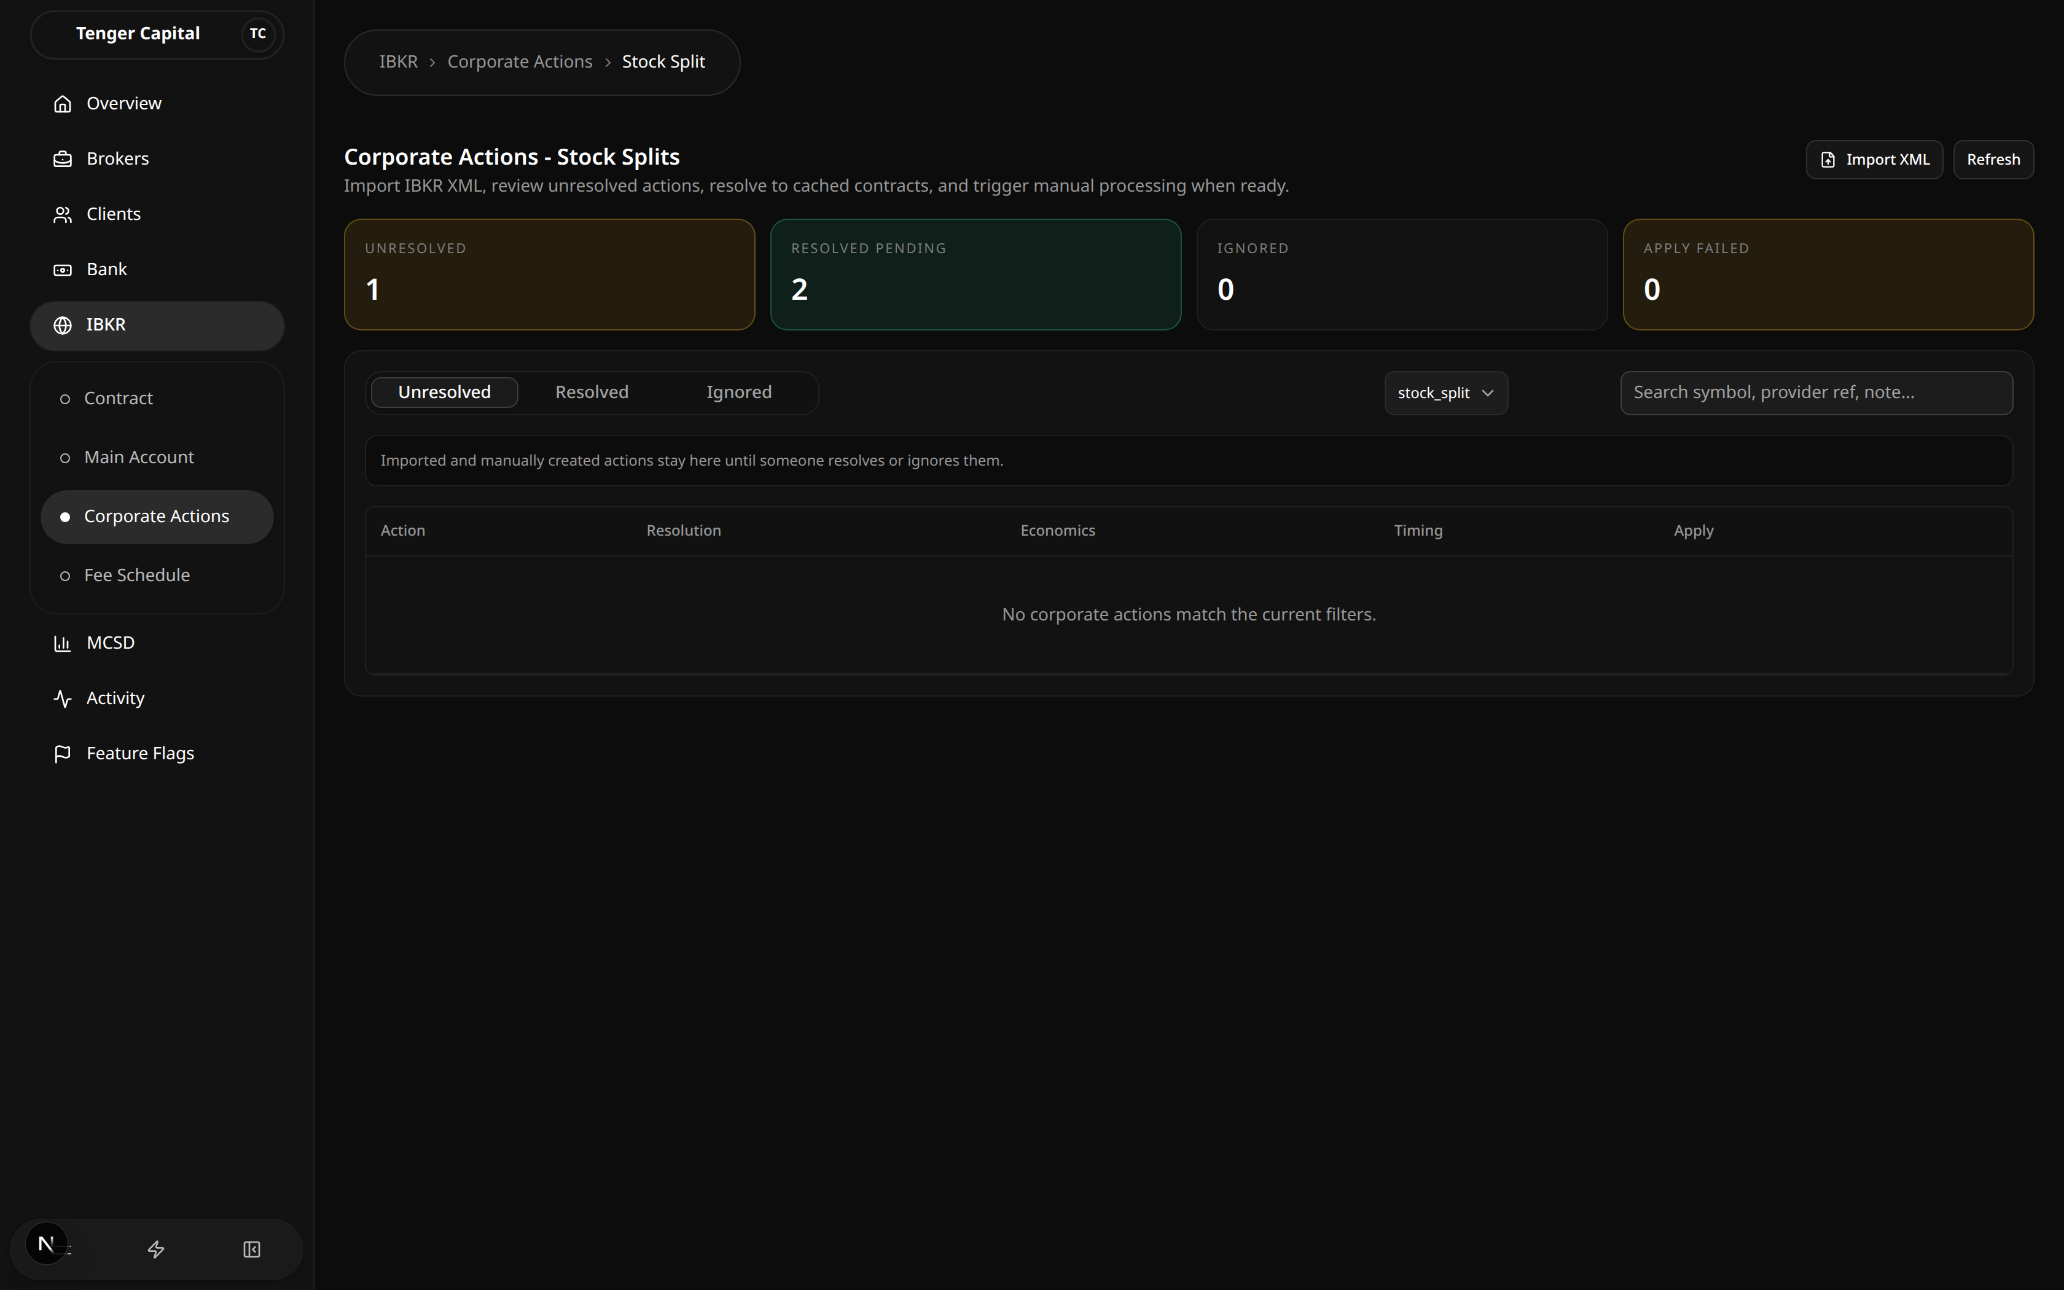
Task: Open the Fee Schedule sub-item
Action: point(157,576)
